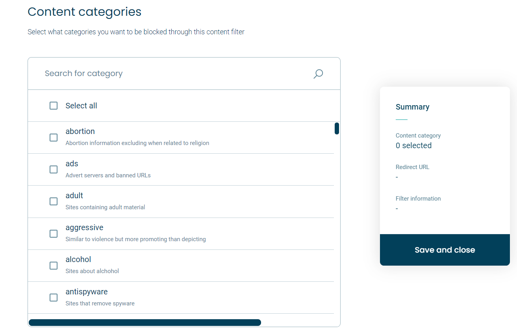Click the Save and close button
Image resolution: width=517 pixels, height=333 pixels.
[445, 250]
